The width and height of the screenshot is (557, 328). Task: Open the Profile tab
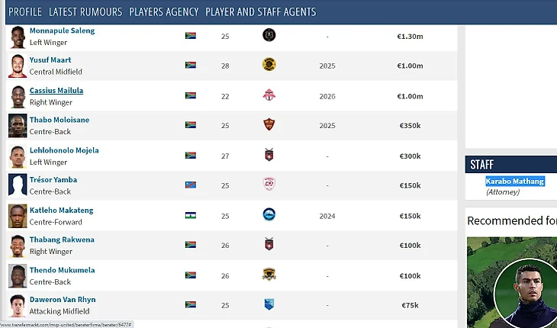[25, 12]
